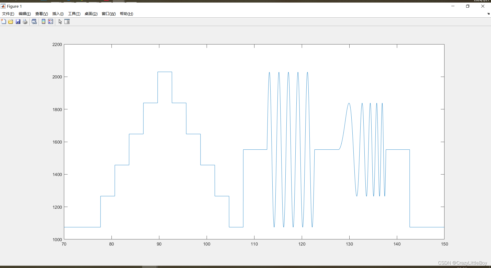Click the y-axis label 2200

(x=57, y=44)
